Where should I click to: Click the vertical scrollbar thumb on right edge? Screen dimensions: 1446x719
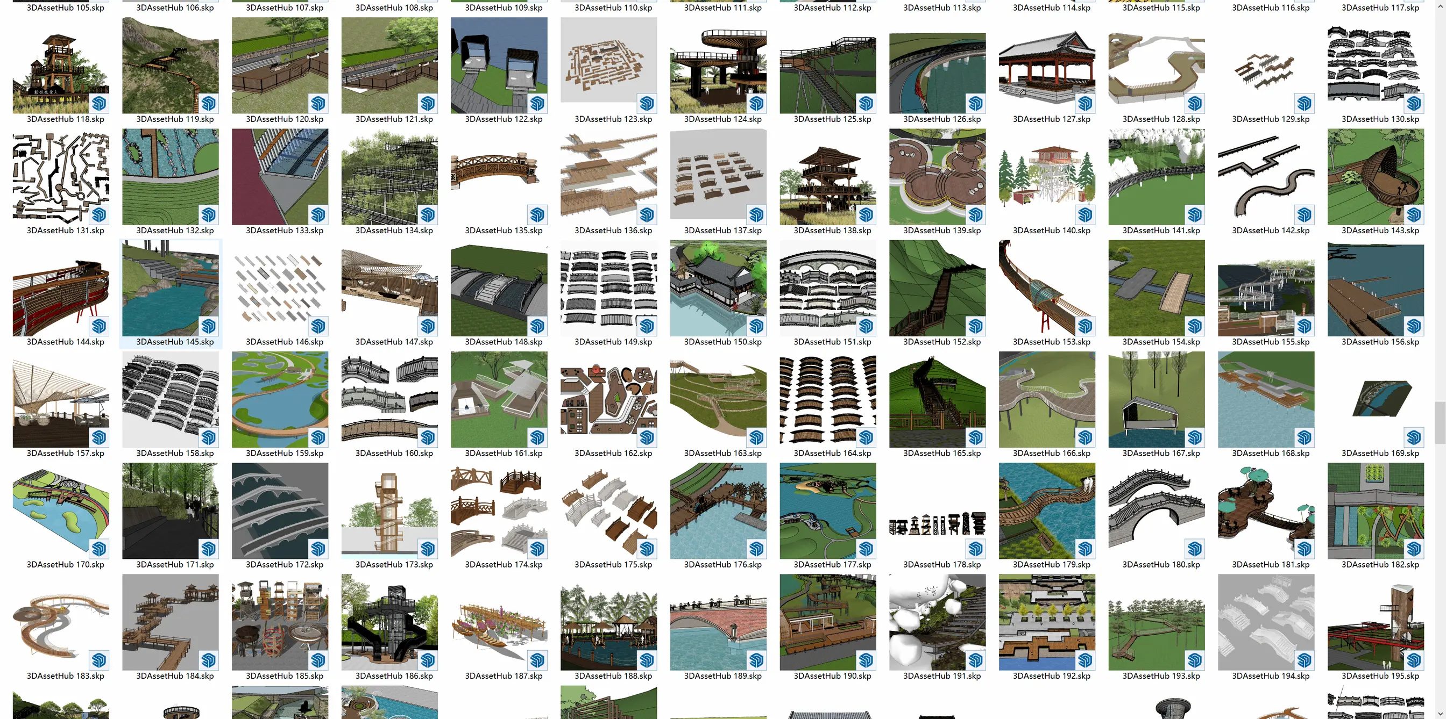(x=1440, y=422)
